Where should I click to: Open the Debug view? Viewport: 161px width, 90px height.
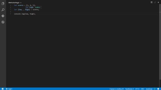(x=3, y=22)
